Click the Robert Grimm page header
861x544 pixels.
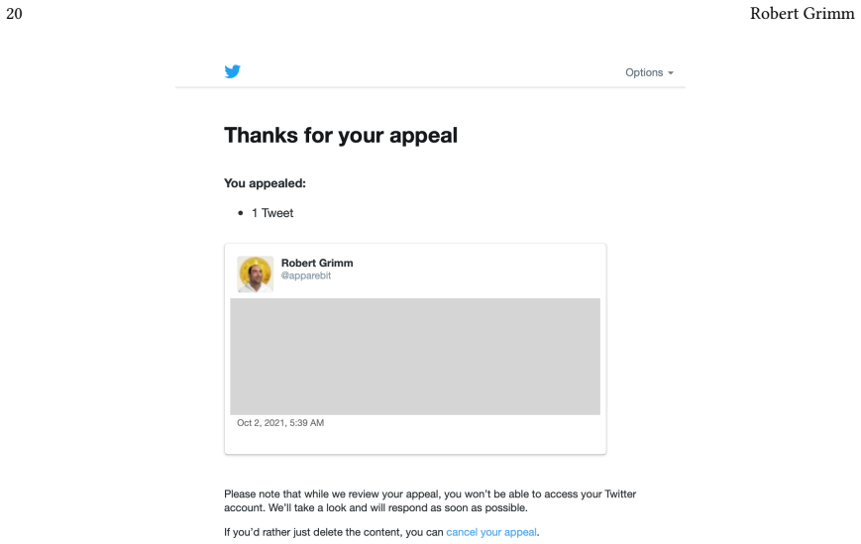point(803,13)
